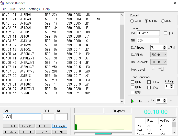This screenshot has height=136, width=178.
Task: Increase Activity with the up arrow
Action: 172,85
